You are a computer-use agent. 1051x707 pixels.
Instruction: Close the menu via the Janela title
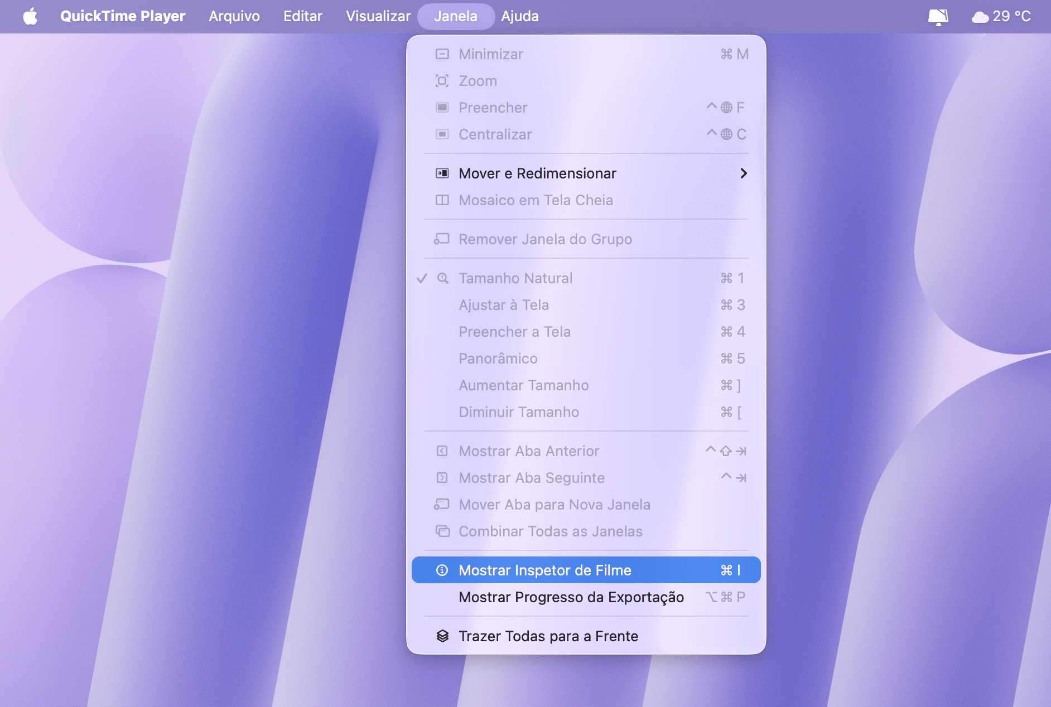(x=455, y=16)
